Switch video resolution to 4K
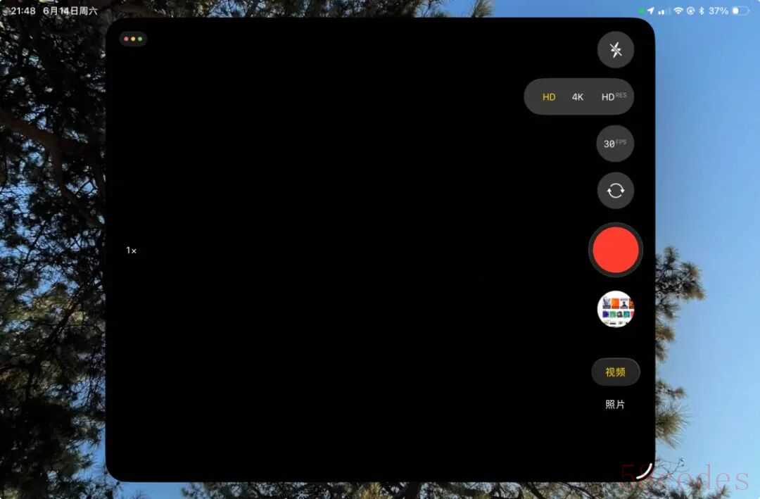 point(577,97)
